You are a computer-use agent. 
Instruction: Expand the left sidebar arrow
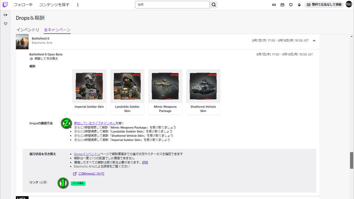pyautogui.click(x=6, y=15)
